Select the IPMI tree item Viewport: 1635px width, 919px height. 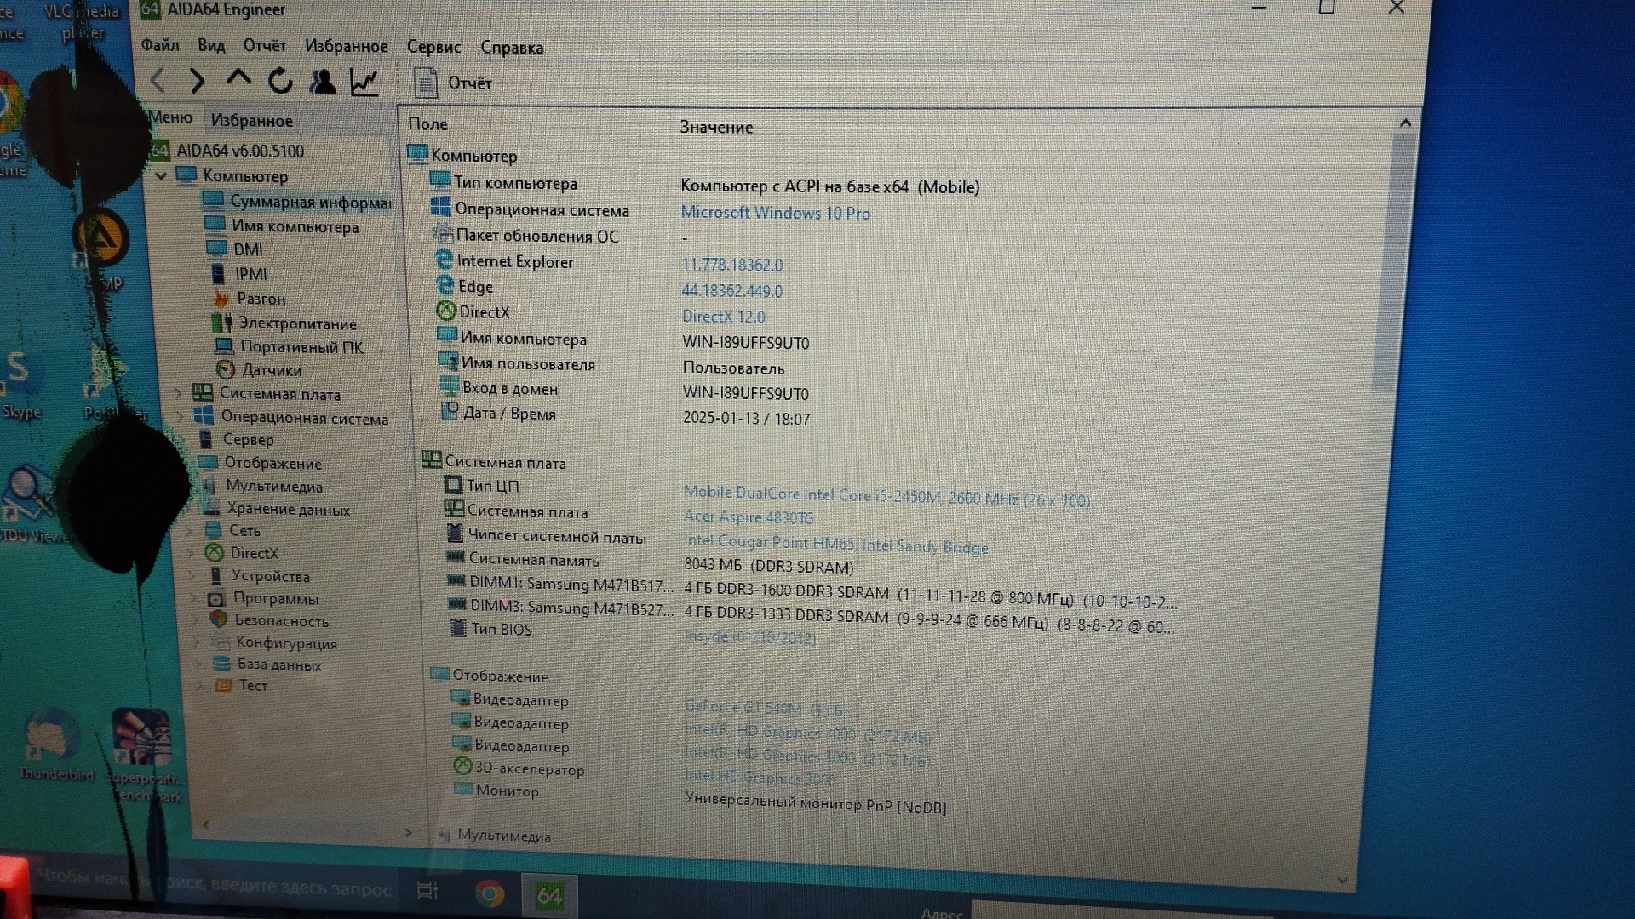[x=239, y=274]
